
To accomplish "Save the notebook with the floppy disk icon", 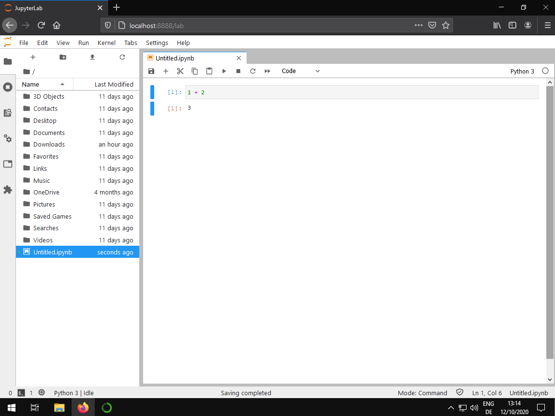I will click(x=151, y=71).
